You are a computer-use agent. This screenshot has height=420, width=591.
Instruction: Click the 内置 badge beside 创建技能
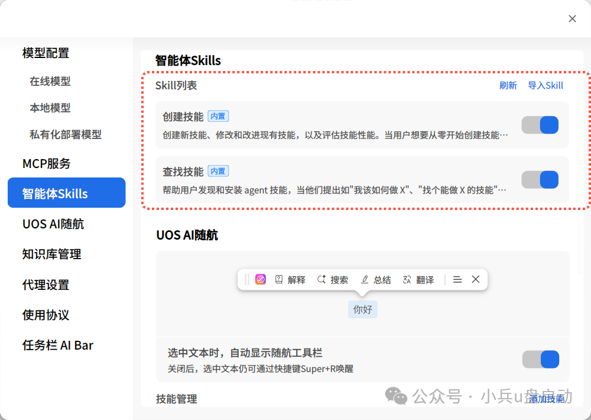point(218,116)
